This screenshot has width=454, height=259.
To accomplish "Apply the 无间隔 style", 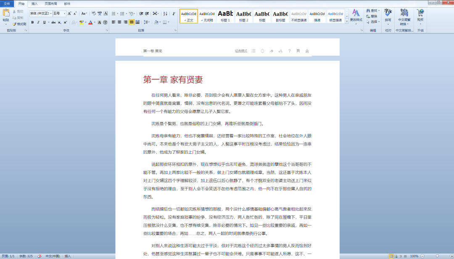I will (207, 16).
